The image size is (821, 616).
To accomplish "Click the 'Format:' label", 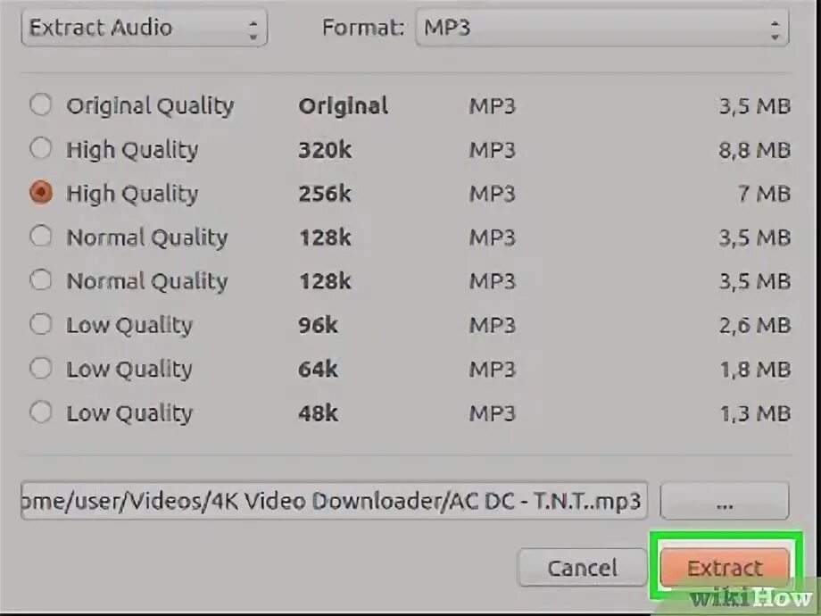I will pos(363,28).
